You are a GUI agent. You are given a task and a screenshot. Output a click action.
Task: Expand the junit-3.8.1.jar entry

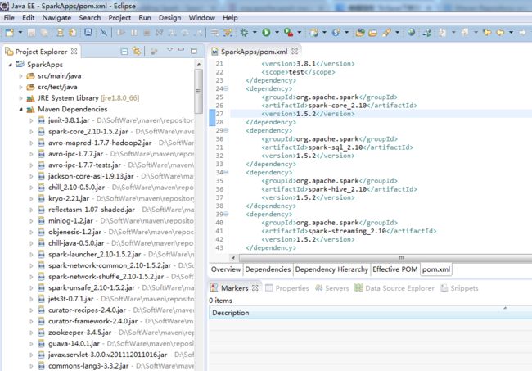(x=31, y=120)
